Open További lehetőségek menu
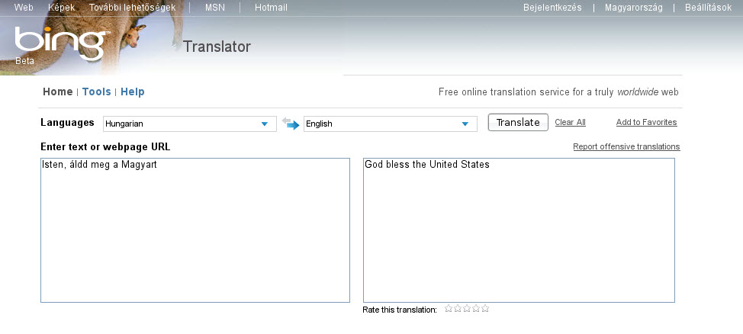This screenshot has width=743, height=334. pos(132,8)
